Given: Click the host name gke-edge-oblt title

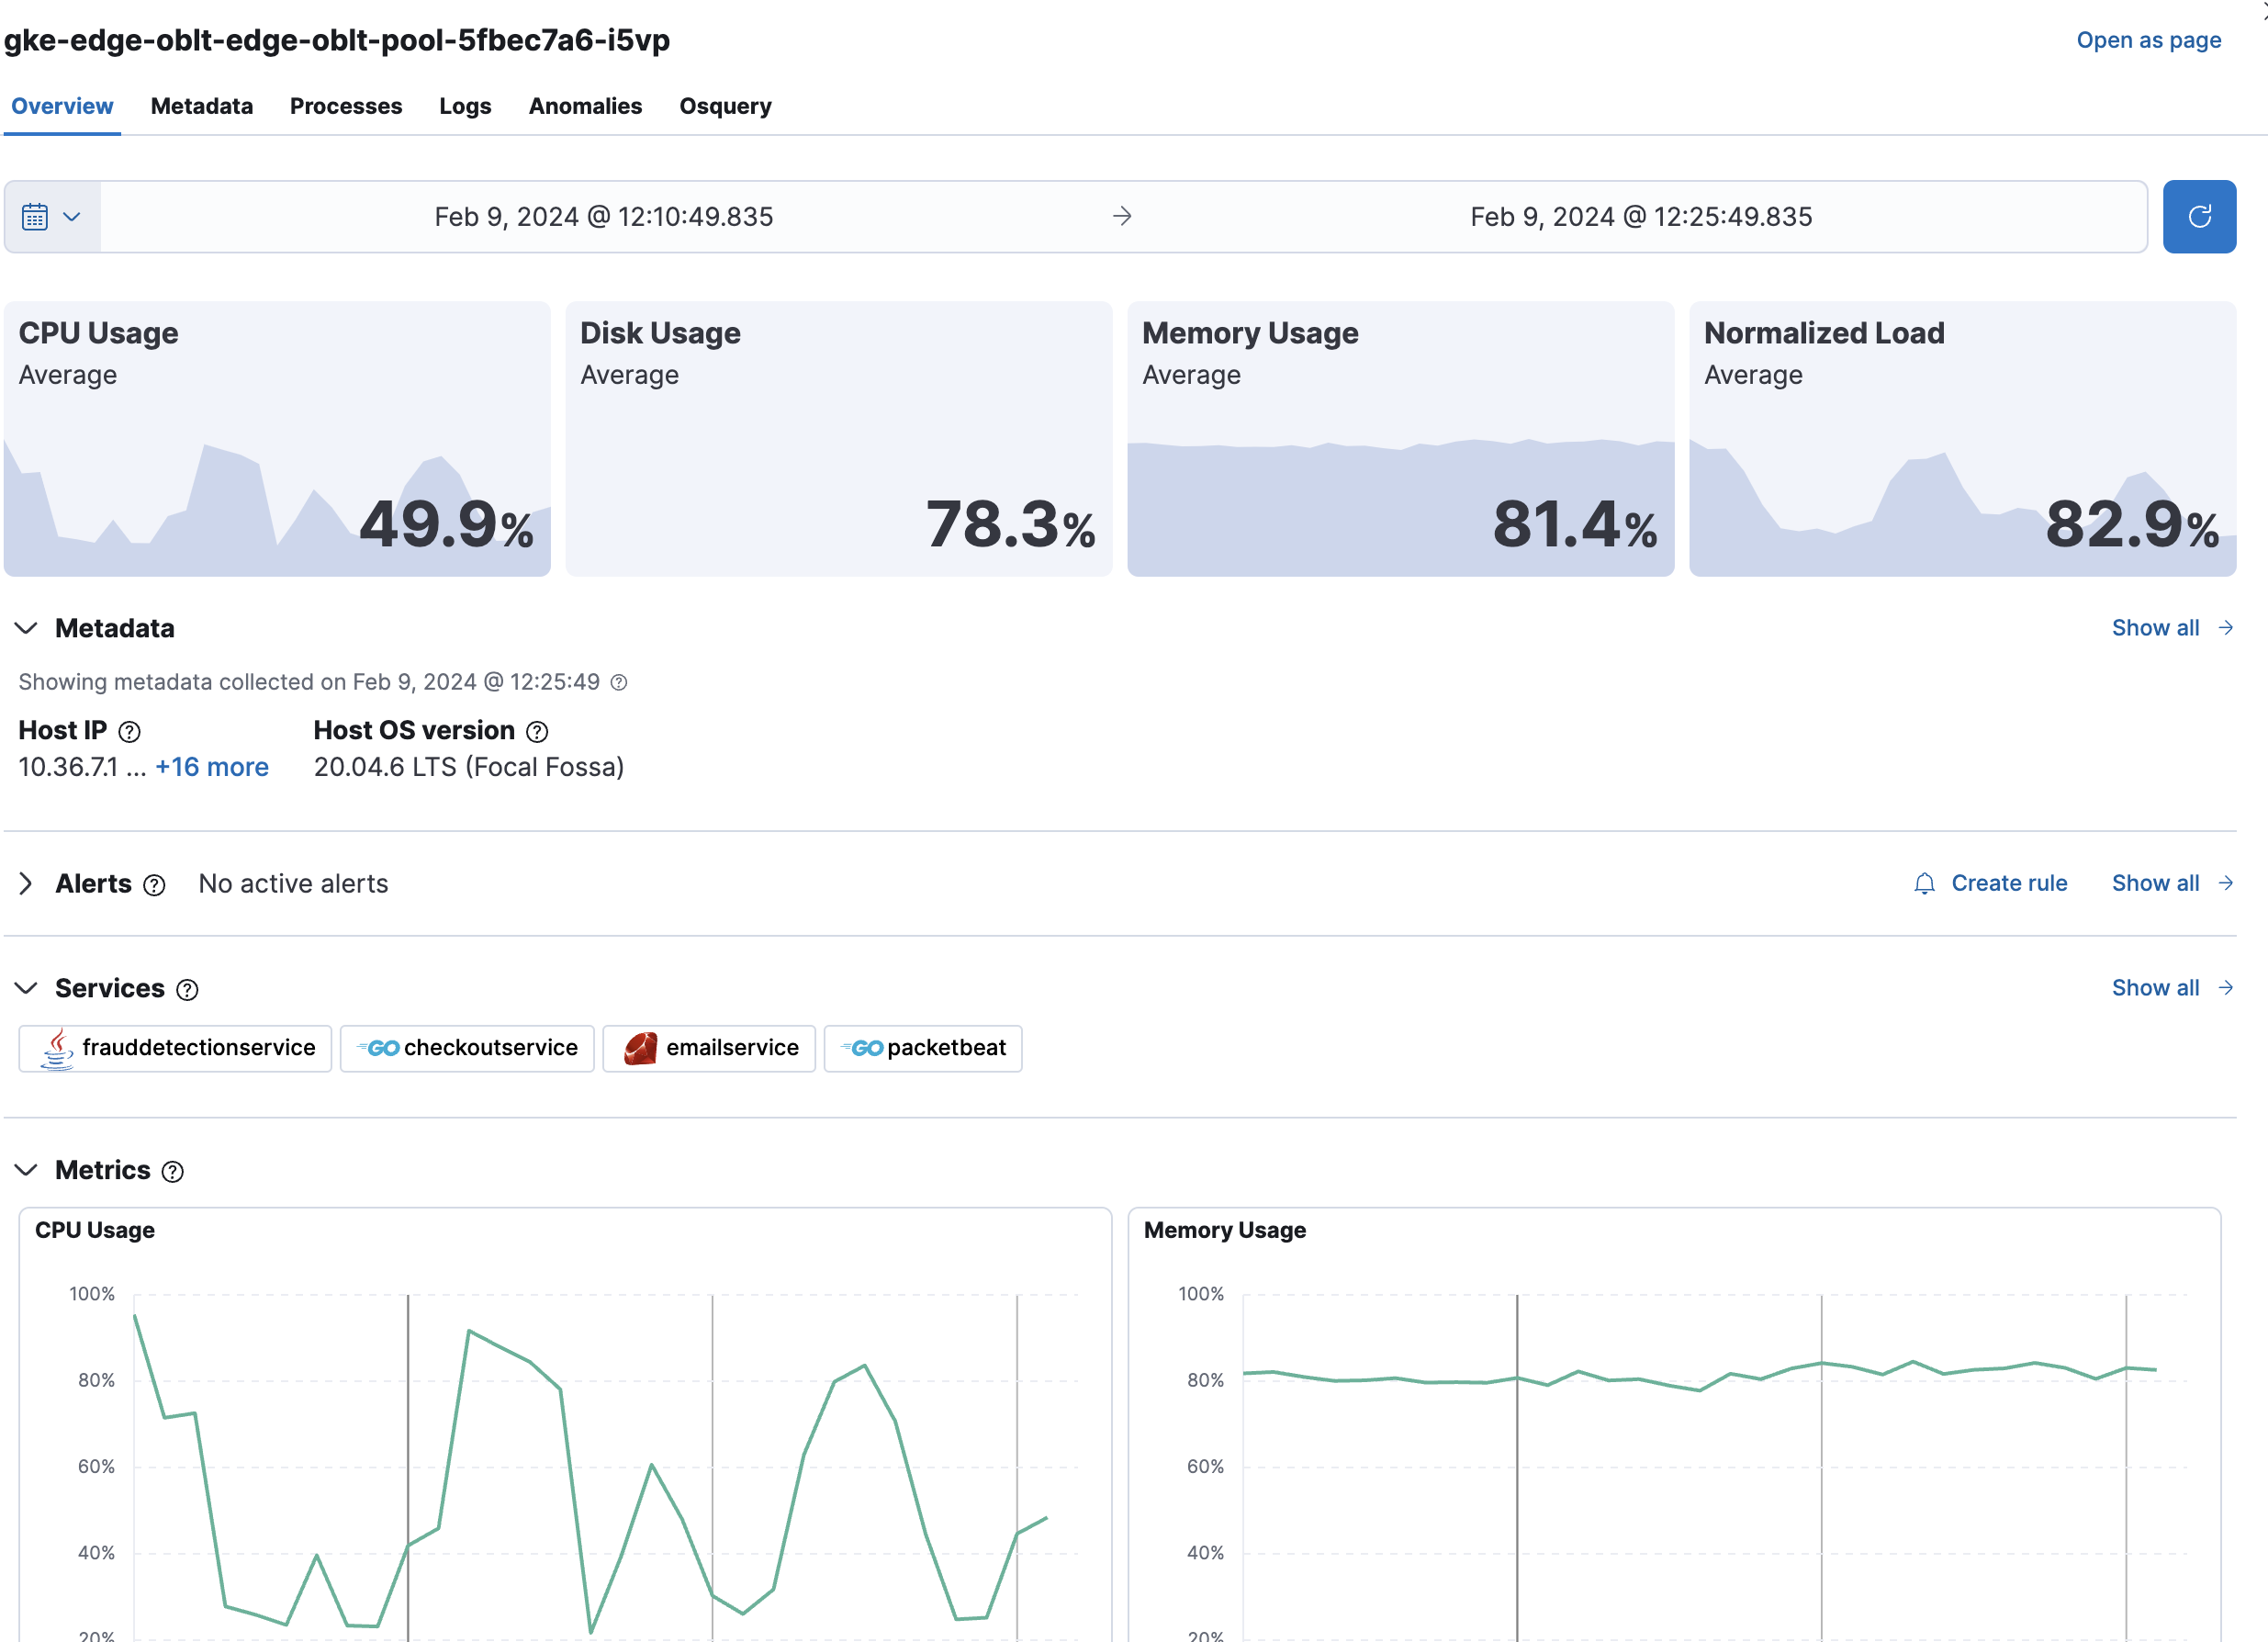Looking at the screenshot, I should pos(337,40).
